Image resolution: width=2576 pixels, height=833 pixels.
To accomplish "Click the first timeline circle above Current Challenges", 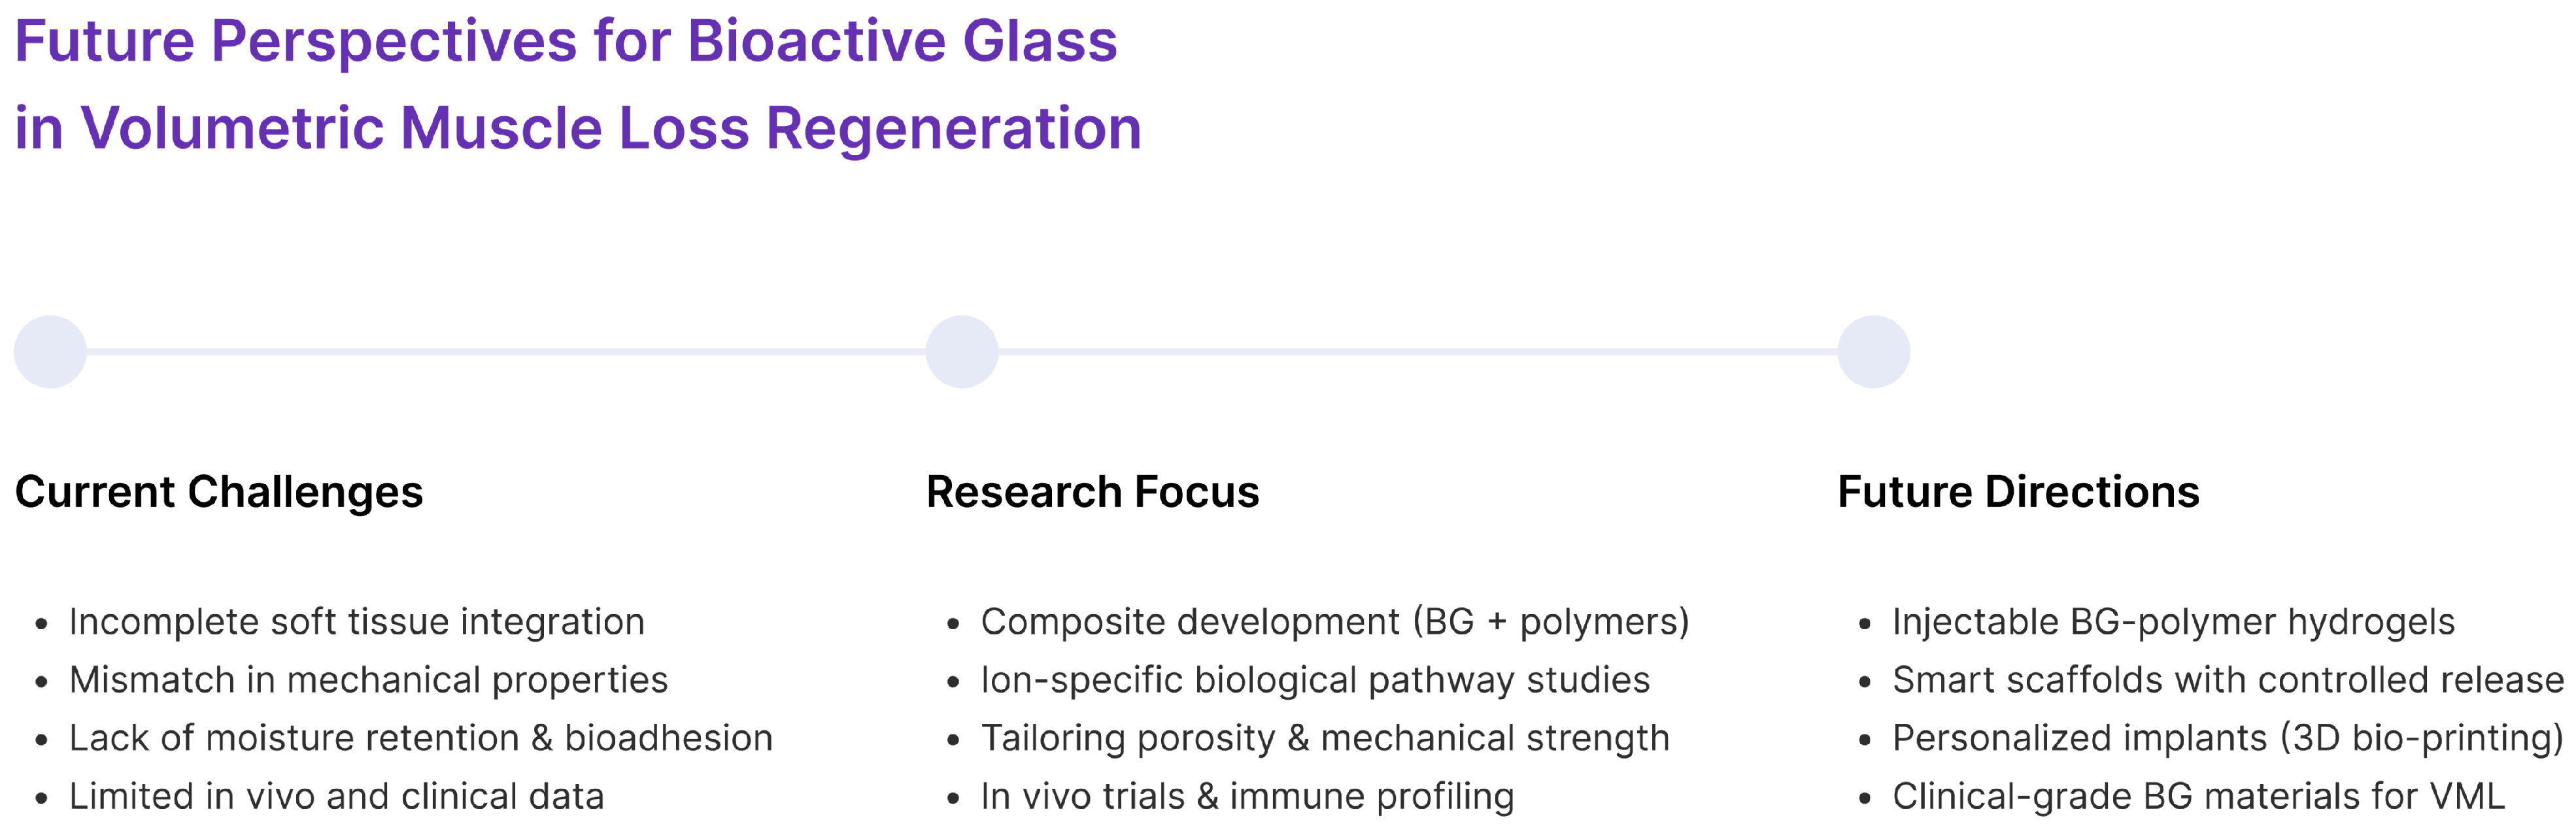I will pos(50,351).
